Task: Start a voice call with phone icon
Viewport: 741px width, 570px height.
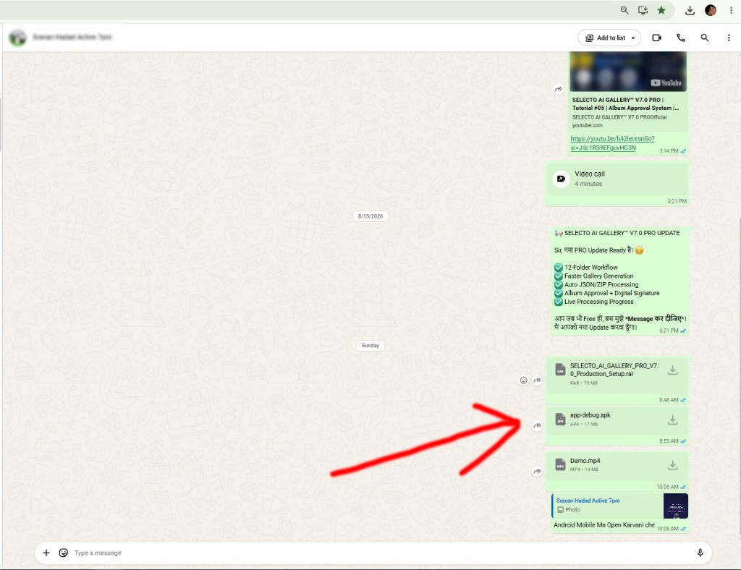Action: tap(680, 38)
